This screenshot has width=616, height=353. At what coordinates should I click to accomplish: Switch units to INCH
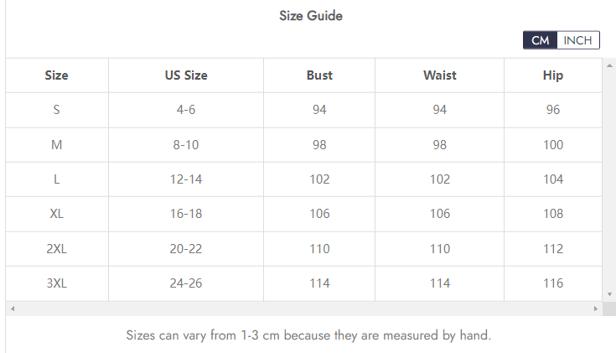(x=578, y=40)
